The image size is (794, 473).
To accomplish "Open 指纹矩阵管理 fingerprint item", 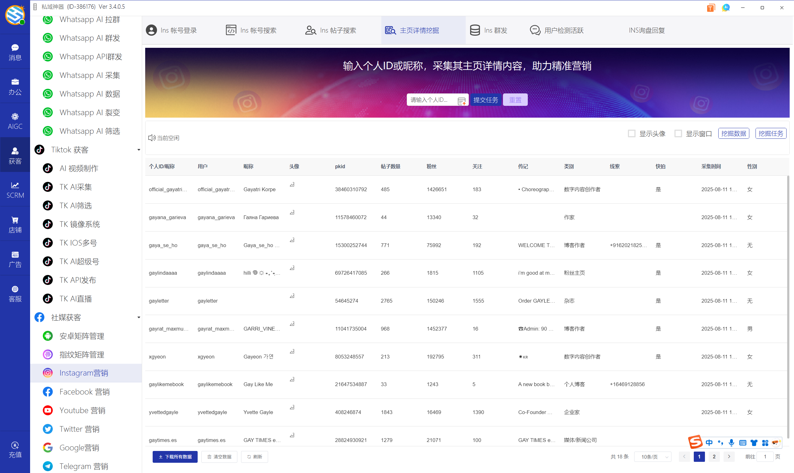I will click(x=82, y=354).
